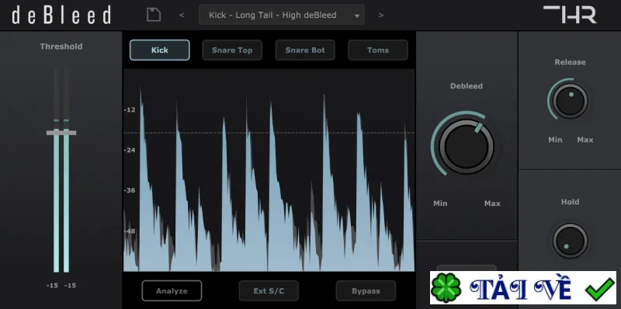Screen dimensions: 621x309
Task: Click the 'Release' label
Action: [x=570, y=62]
